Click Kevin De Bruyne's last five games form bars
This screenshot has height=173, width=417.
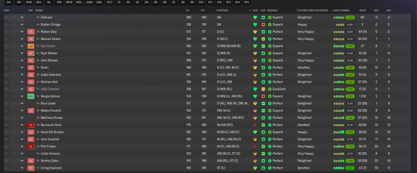pos(339,132)
